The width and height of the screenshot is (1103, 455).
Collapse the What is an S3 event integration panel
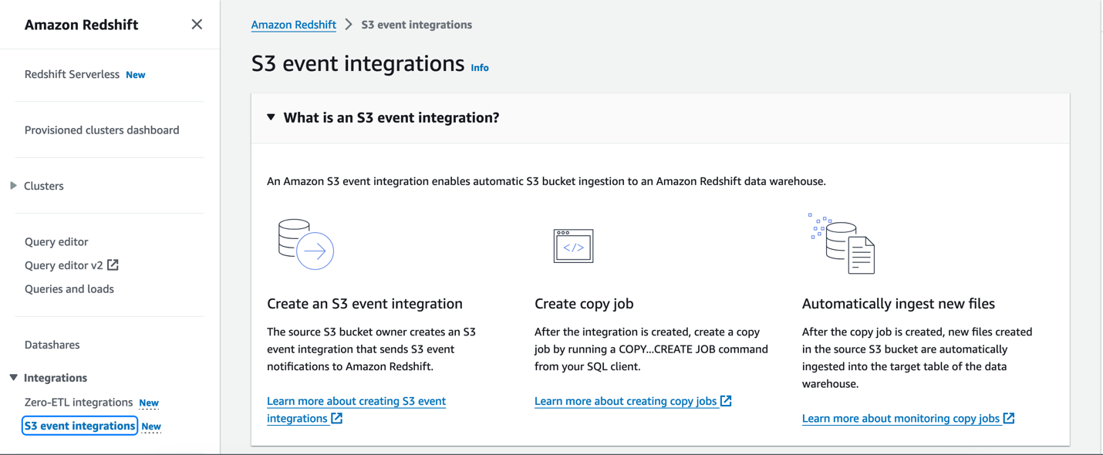(271, 118)
